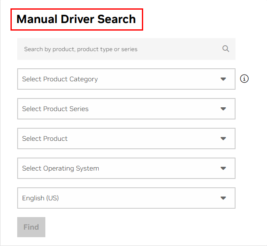Viewport: 267px width, 246px height.
Task: Click the magnifier search icon
Action: 226,49
